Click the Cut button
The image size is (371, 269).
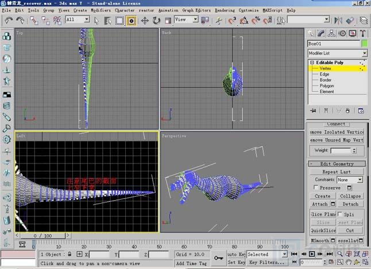(x=350, y=231)
